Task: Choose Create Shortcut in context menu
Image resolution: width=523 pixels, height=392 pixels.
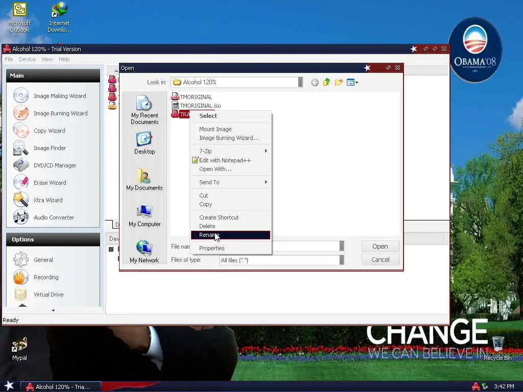Action: [x=230, y=217]
